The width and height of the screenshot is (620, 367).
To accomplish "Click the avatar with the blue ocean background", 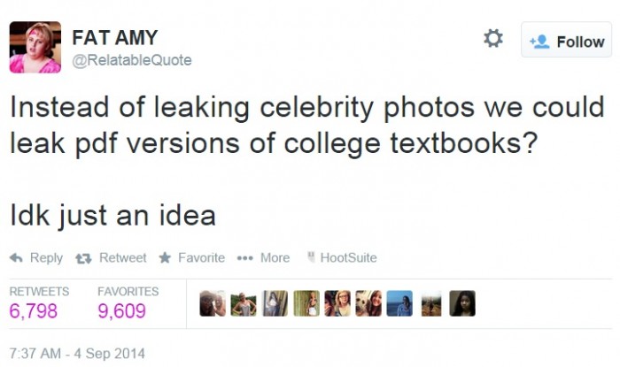I will click(399, 303).
